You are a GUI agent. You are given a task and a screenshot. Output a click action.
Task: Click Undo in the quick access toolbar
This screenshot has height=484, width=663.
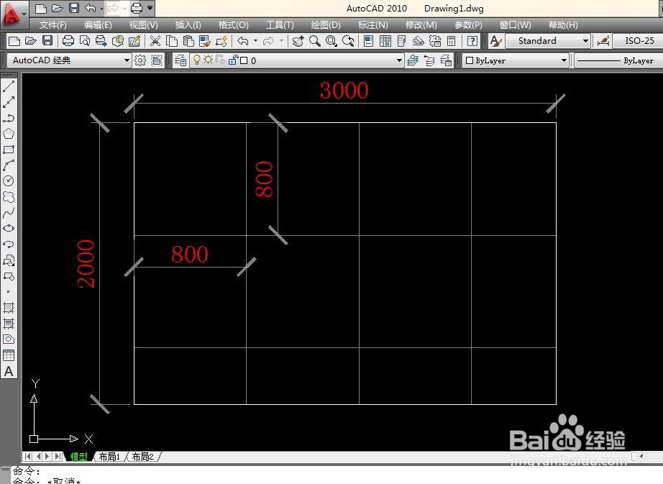[x=90, y=8]
